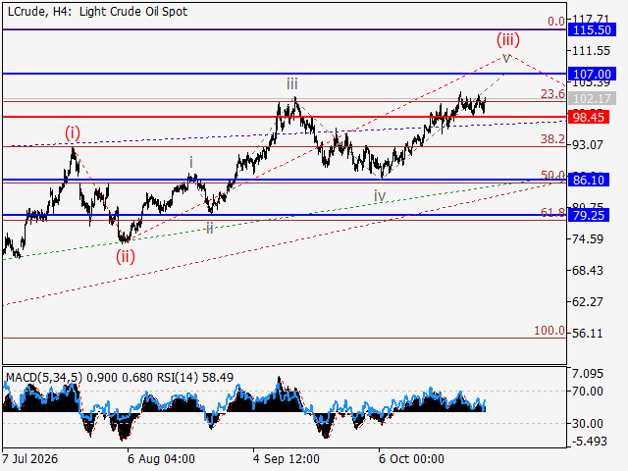Click the MACD(5,34,5) indicator label
This screenshot has height=471, width=628.
point(44,377)
